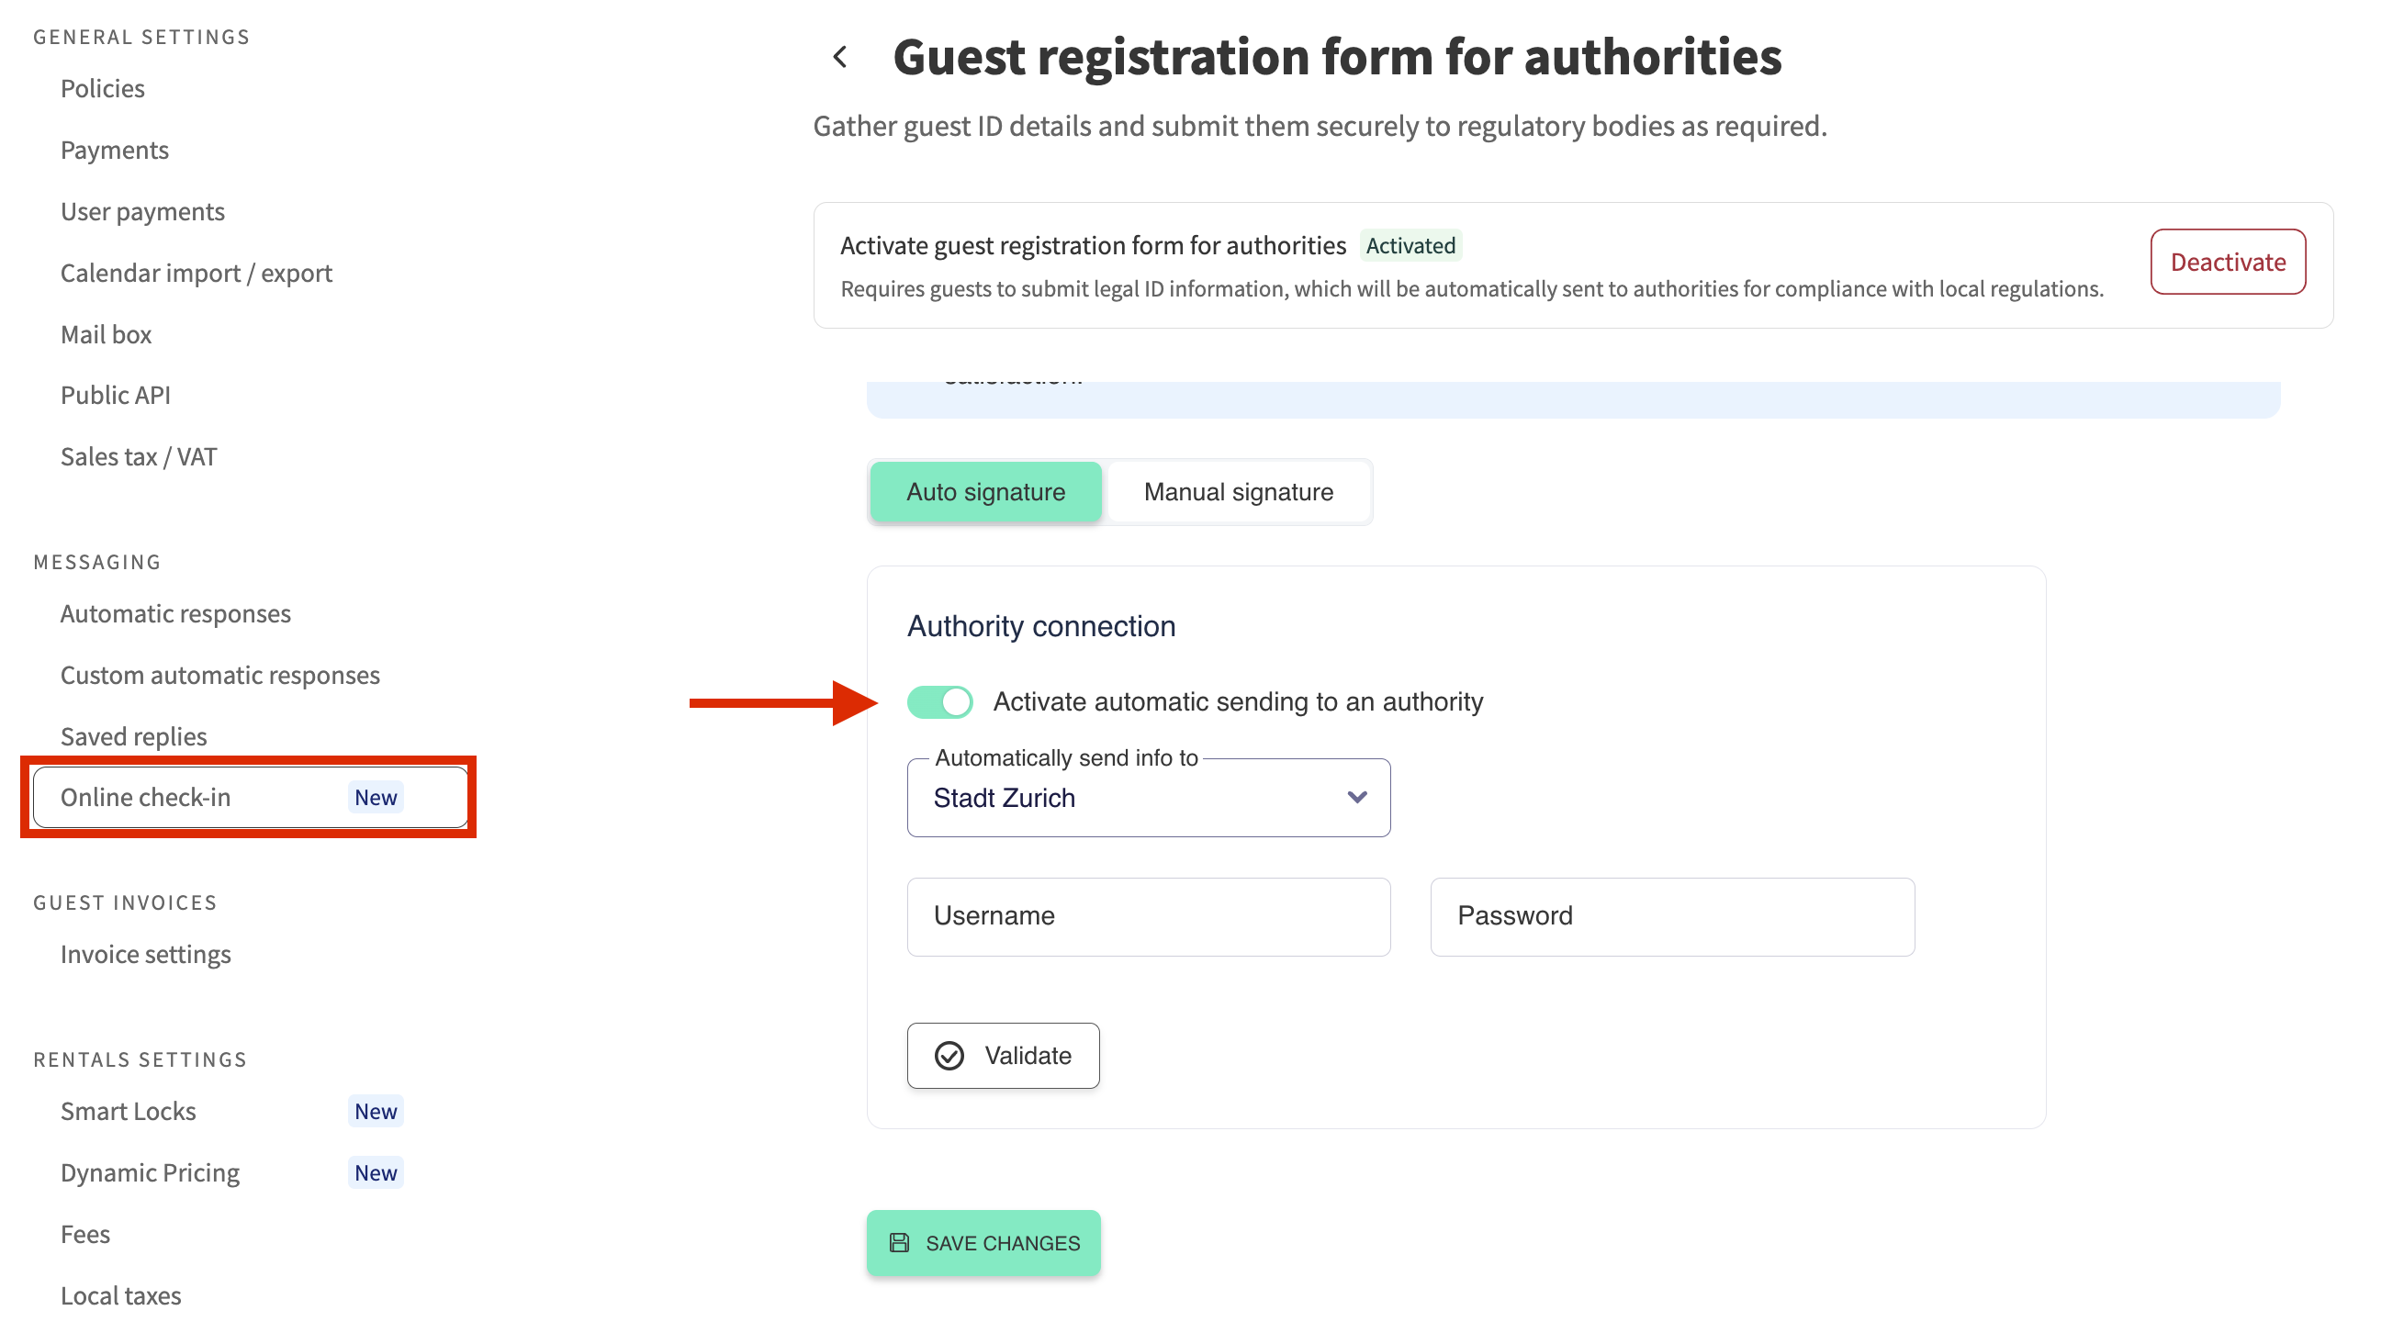The height and width of the screenshot is (1322, 2404).
Task: Open the Automatically send info to dropdown
Action: tap(1148, 798)
